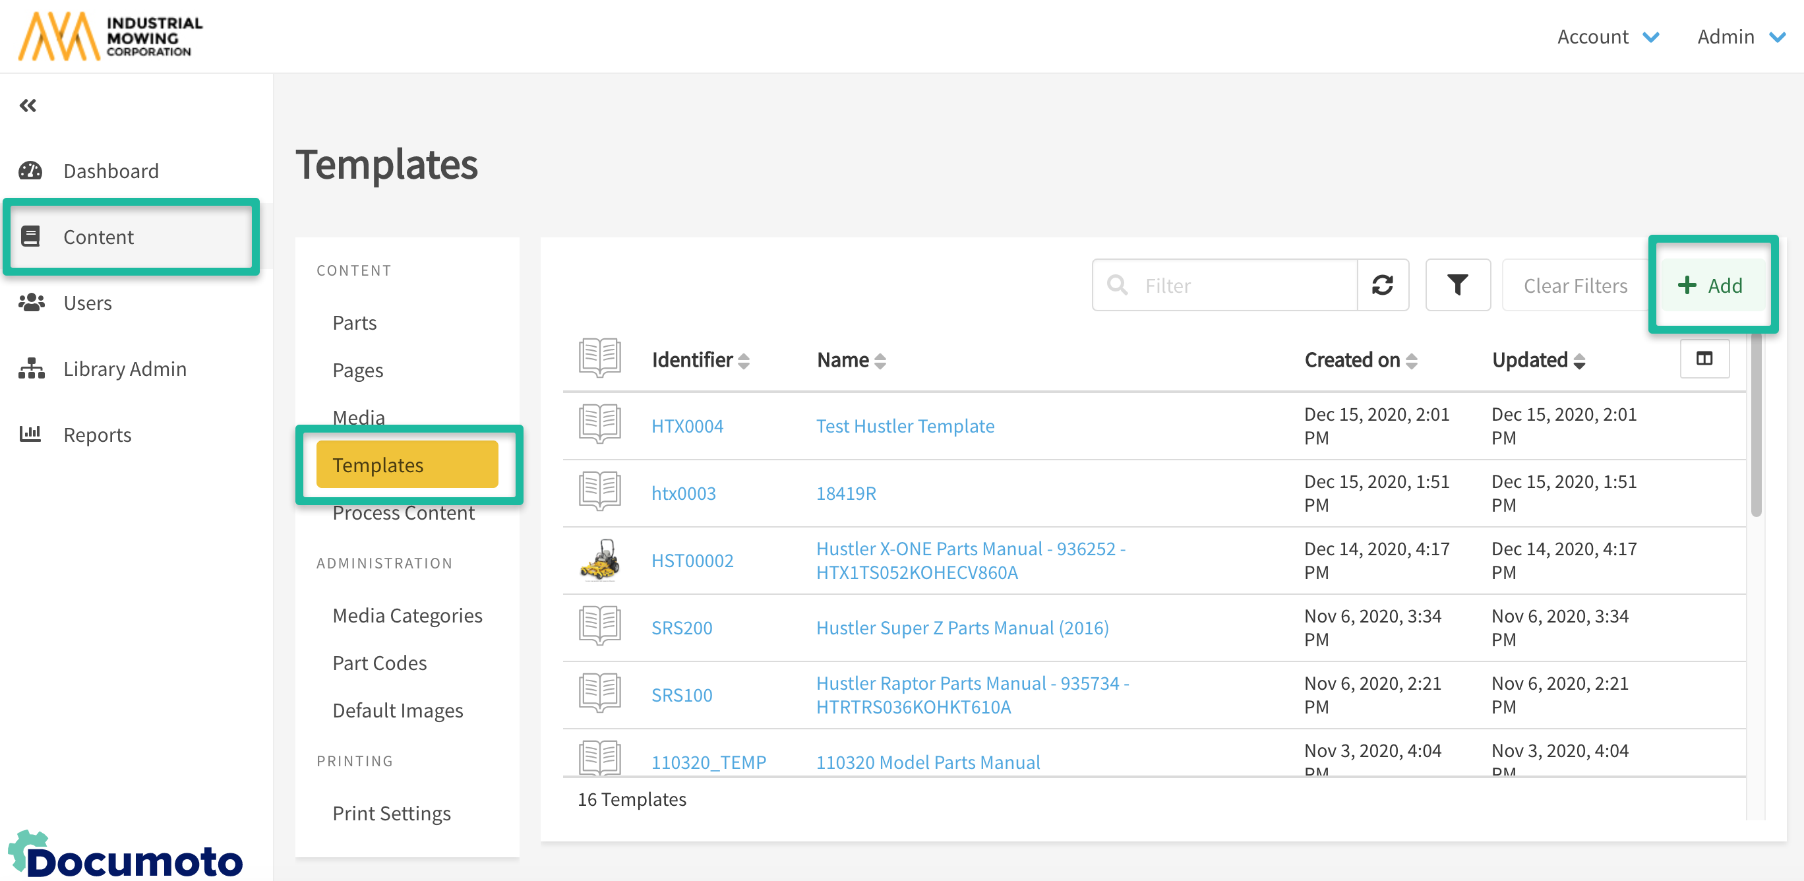The image size is (1804, 881).
Task: Expand the Account dropdown
Action: [1609, 36]
